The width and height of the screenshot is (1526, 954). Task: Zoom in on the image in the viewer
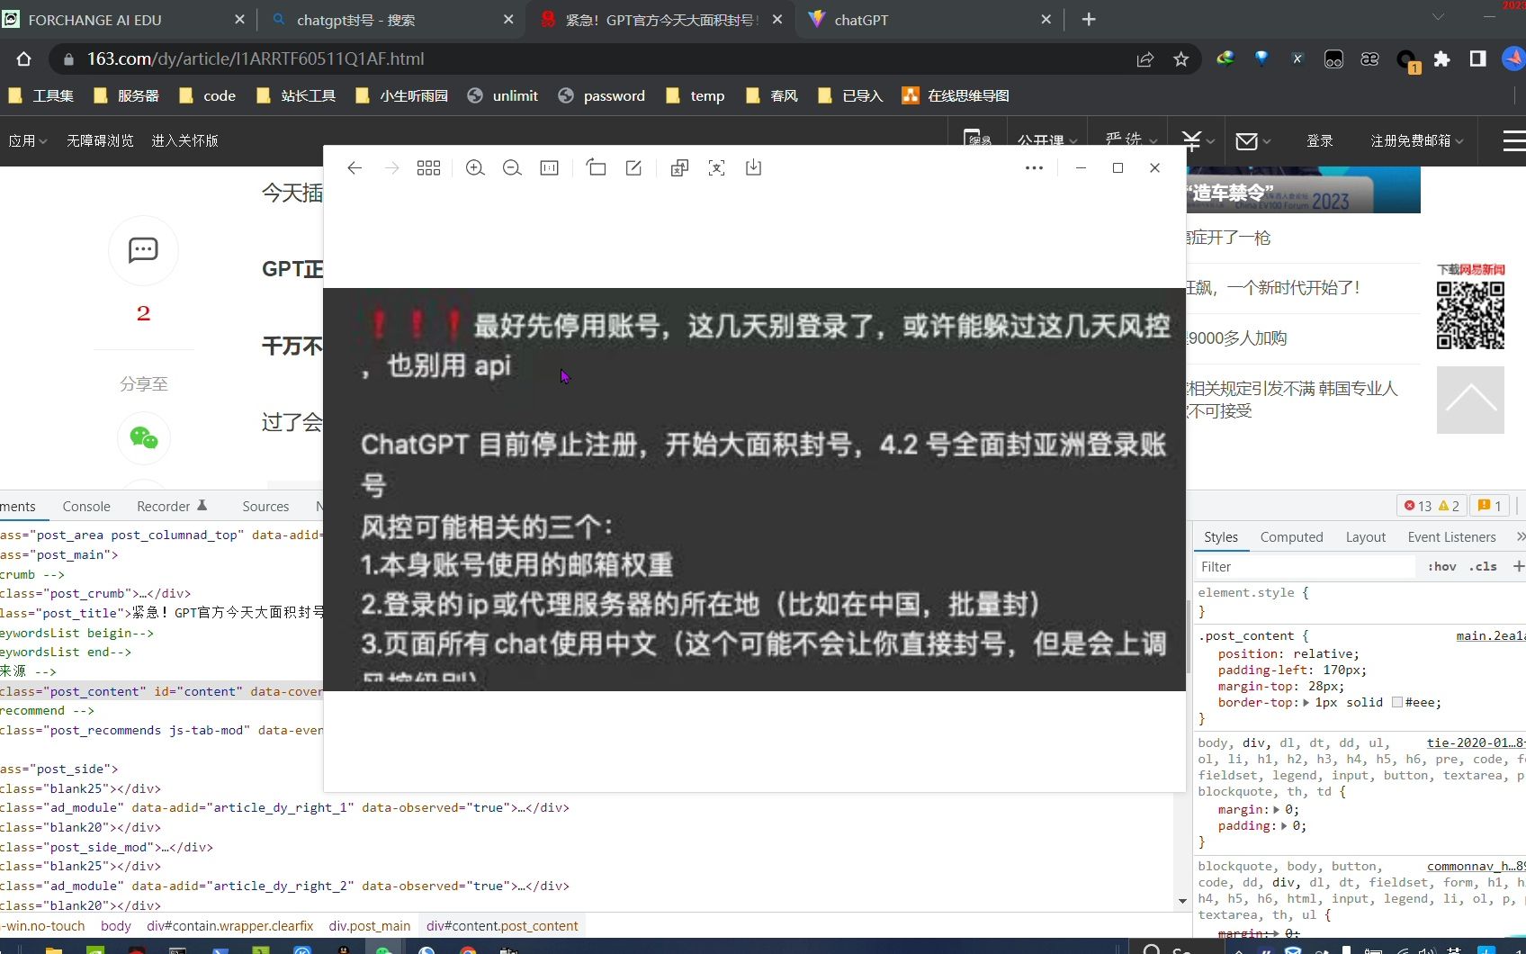coord(475,167)
